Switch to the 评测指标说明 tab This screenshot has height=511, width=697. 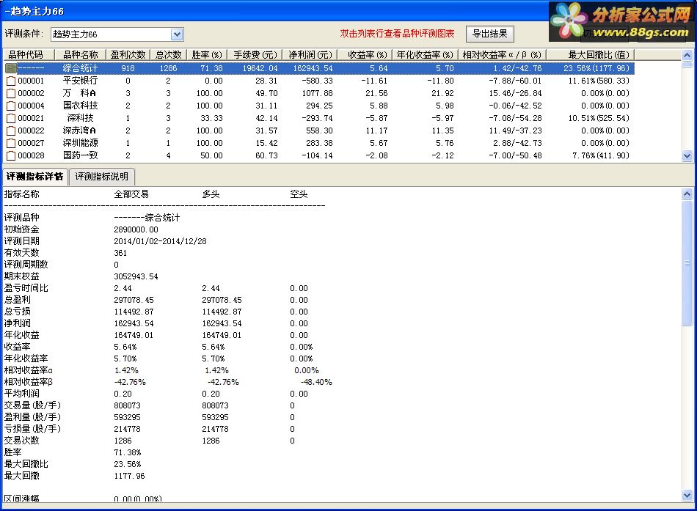tap(102, 177)
